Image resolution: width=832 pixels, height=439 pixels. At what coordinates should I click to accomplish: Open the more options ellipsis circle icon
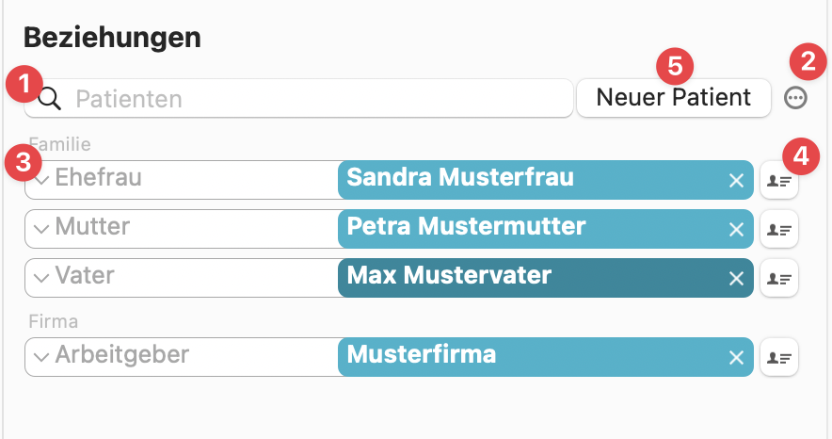point(795,98)
